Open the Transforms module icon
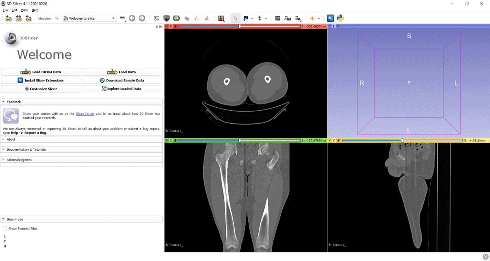Image resolution: width=490 pixels, height=261 pixels. coord(187,19)
